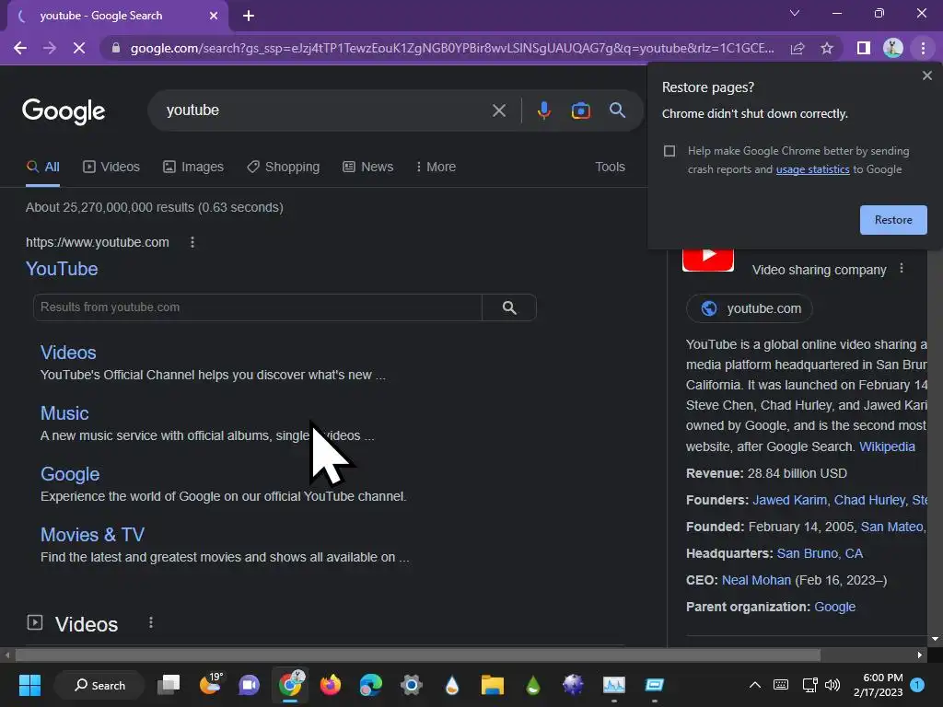This screenshot has width=943, height=707.
Task: Bookmark this page with the star icon
Action: 827,48
